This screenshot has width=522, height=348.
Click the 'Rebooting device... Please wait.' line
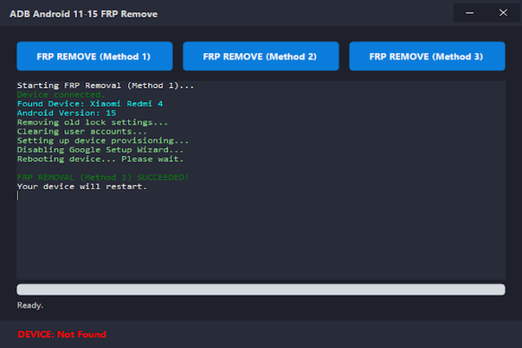tap(100, 159)
